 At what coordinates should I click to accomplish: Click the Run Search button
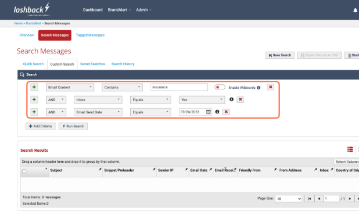73,126
